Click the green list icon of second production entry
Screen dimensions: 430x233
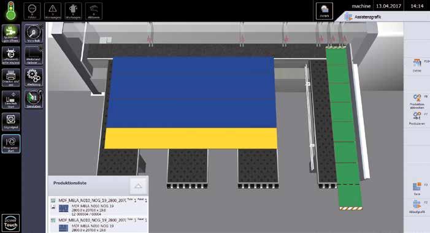53,220
